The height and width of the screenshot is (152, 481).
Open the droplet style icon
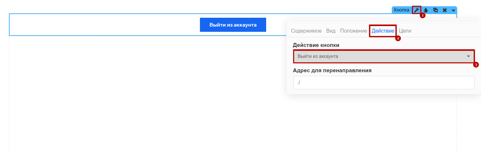(x=426, y=10)
